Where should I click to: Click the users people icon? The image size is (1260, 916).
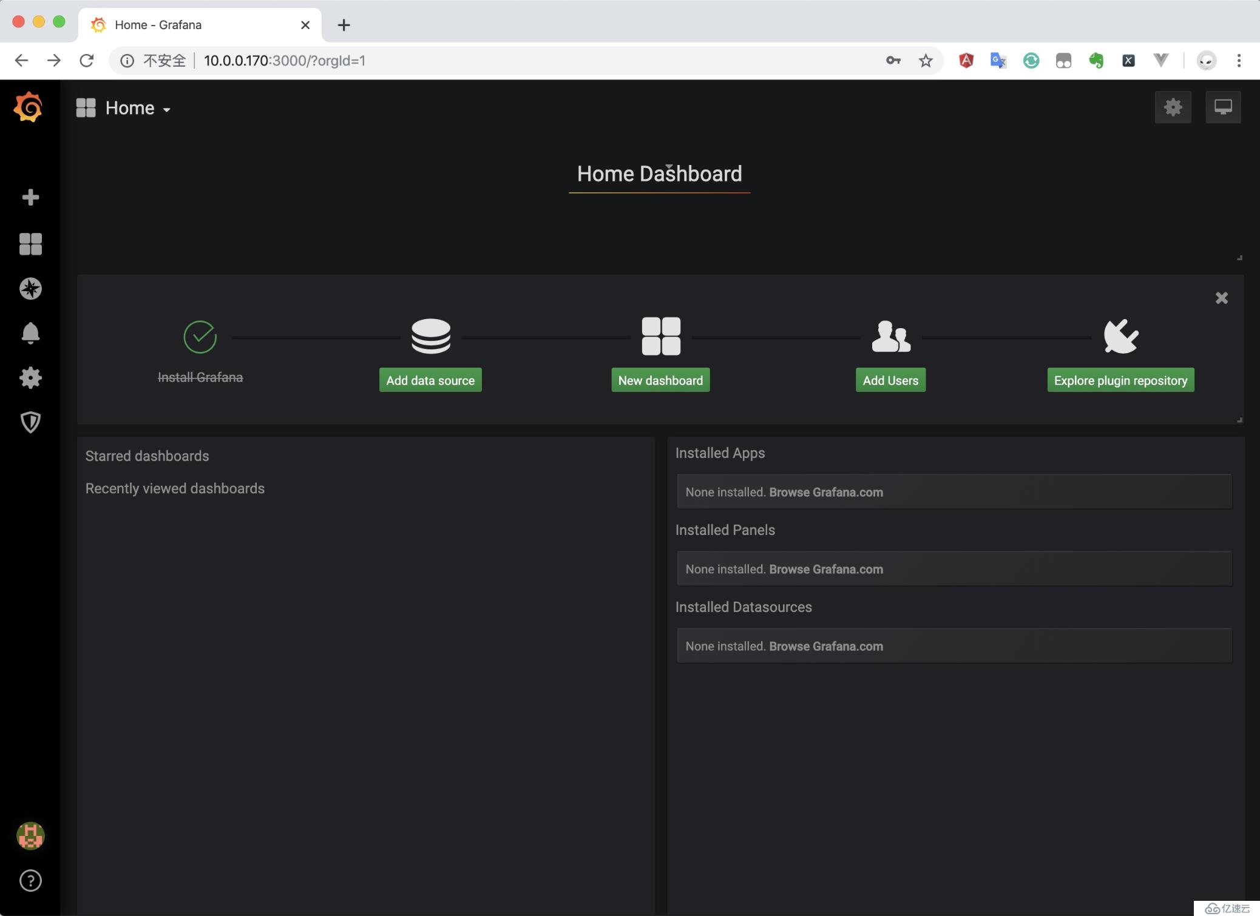pos(891,336)
